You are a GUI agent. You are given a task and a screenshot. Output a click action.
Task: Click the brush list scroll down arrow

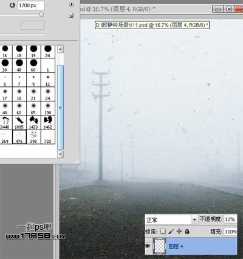[60, 154]
